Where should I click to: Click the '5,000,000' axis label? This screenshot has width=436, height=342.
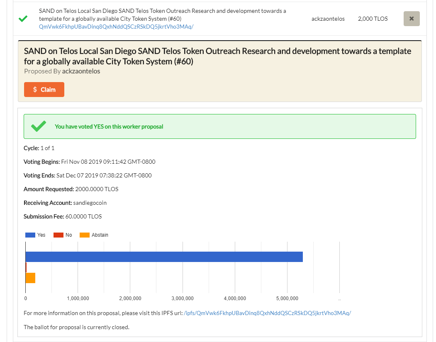[x=287, y=298]
